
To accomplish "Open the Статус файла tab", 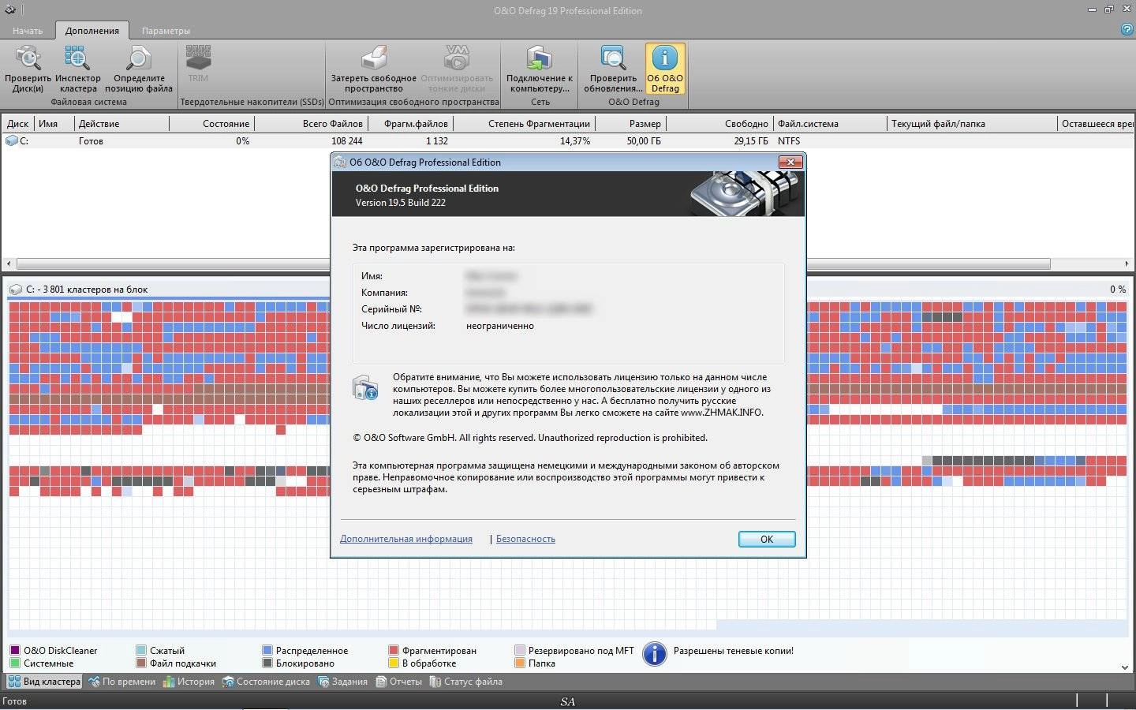I will pos(465,682).
